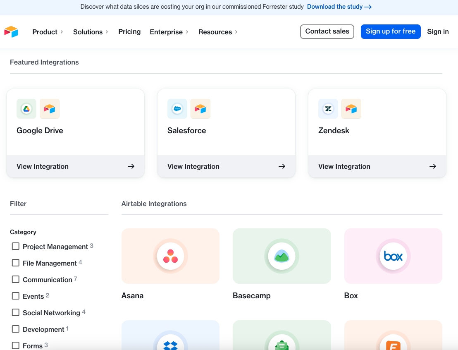Click the Salesforce card title
The height and width of the screenshot is (350, 458).
click(187, 130)
